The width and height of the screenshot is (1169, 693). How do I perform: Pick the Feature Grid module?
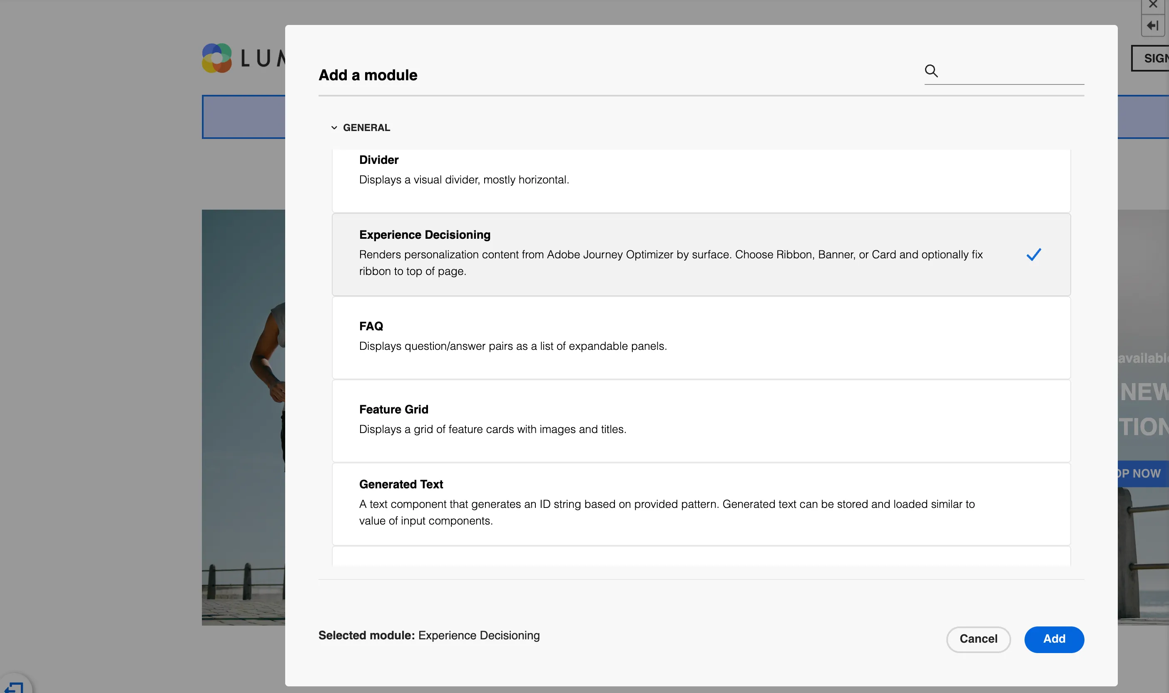click(x=701, y=421)
